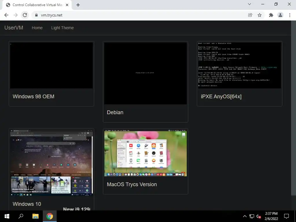Open the Windows 98 OEM screen thumbnail
This screenshot has height=222, width=296.
tap(51, 65)
